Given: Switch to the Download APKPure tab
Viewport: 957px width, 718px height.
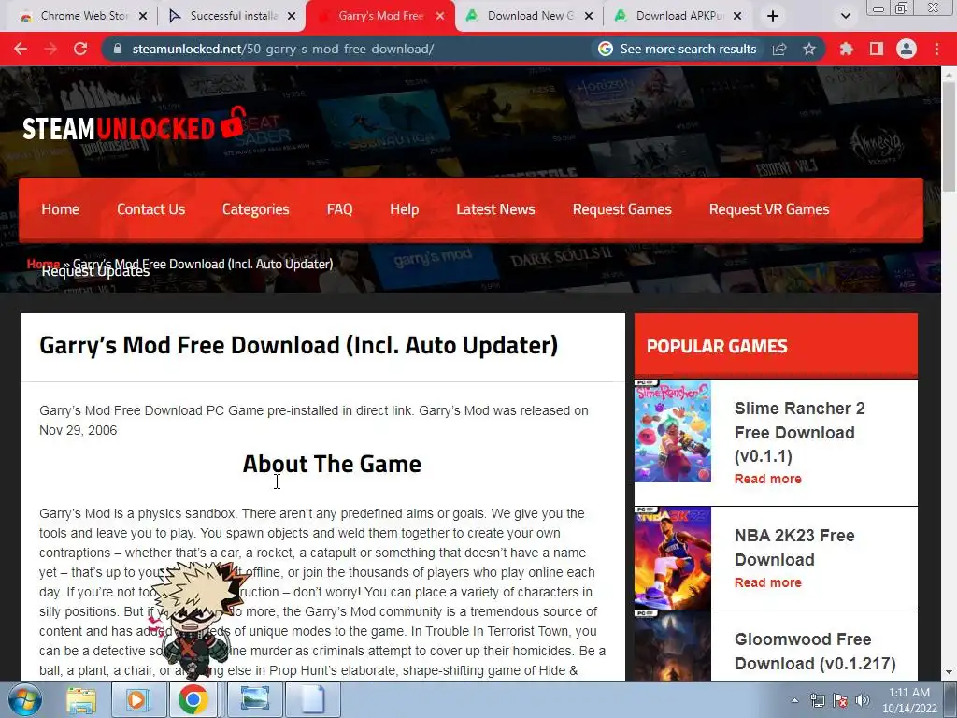Looking at the screenshot, I should coord(678,16).
